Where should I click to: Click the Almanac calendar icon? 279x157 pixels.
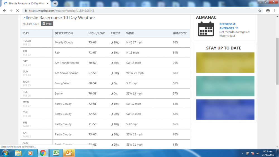click(x=206, y=29)
